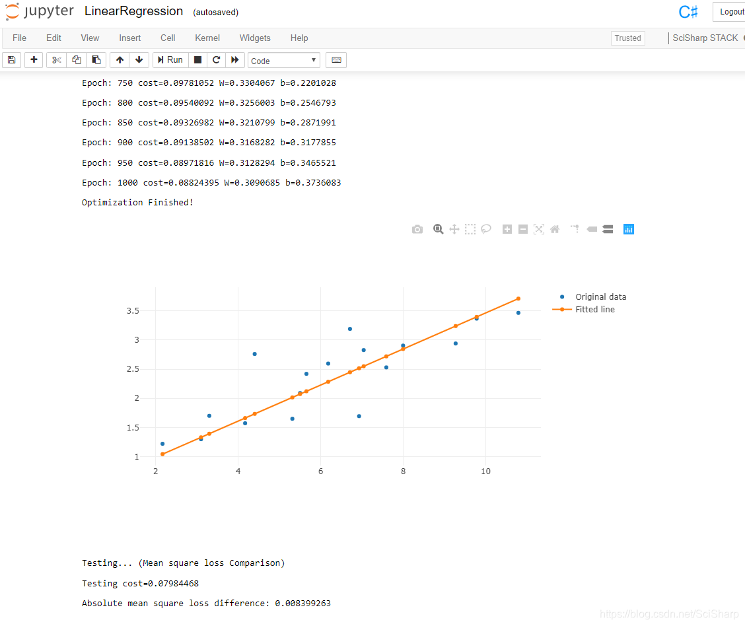Open the Kernel menu
The width and height of the screenshot is (745, 626).
207,38
